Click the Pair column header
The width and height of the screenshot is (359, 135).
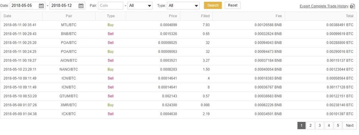point(69,16)
